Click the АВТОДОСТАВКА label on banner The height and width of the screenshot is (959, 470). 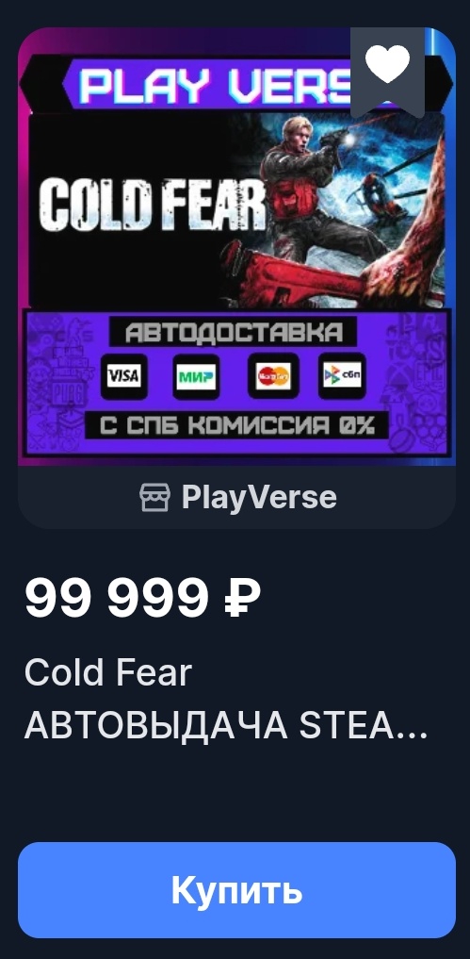234,332
